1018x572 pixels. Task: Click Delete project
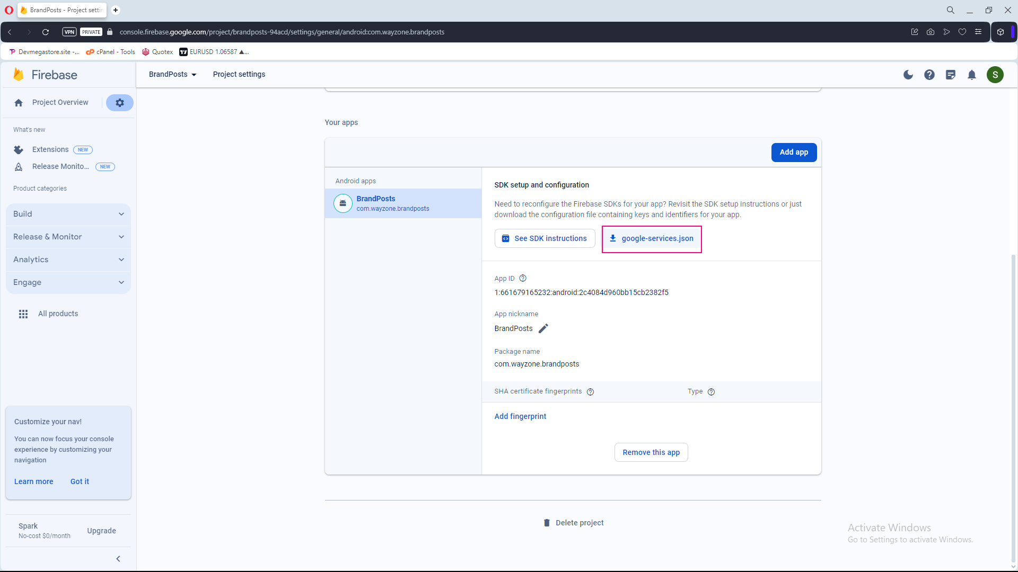[573, 523]
